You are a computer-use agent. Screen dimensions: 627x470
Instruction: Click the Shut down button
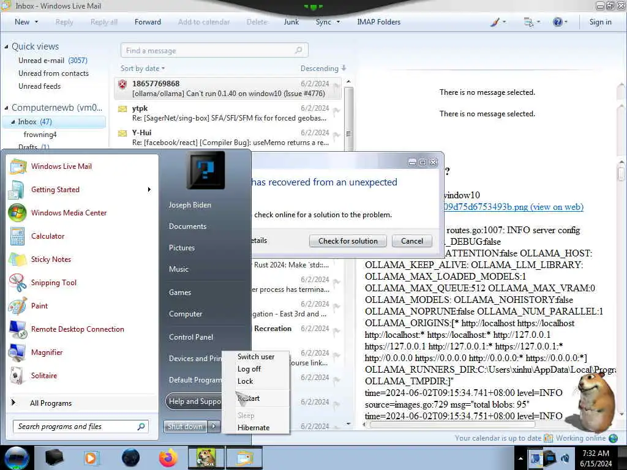(185, 427)
